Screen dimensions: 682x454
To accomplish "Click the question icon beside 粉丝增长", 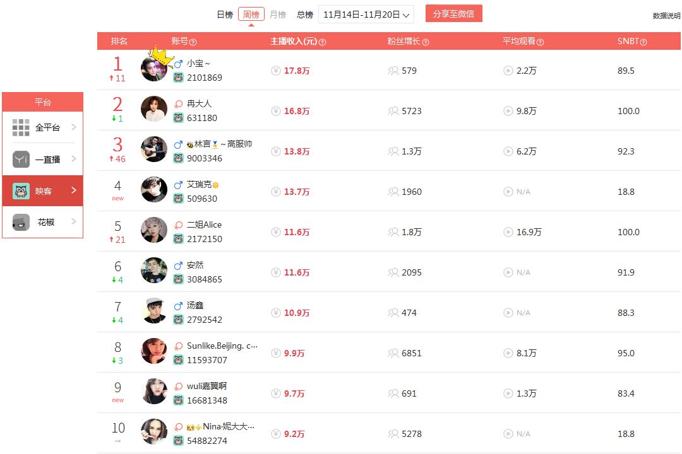I will tap(426, 42).
